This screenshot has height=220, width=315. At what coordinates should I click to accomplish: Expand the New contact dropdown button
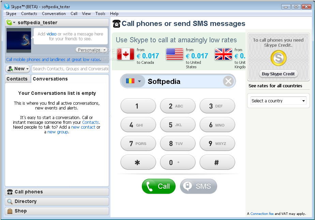point(18,69)
